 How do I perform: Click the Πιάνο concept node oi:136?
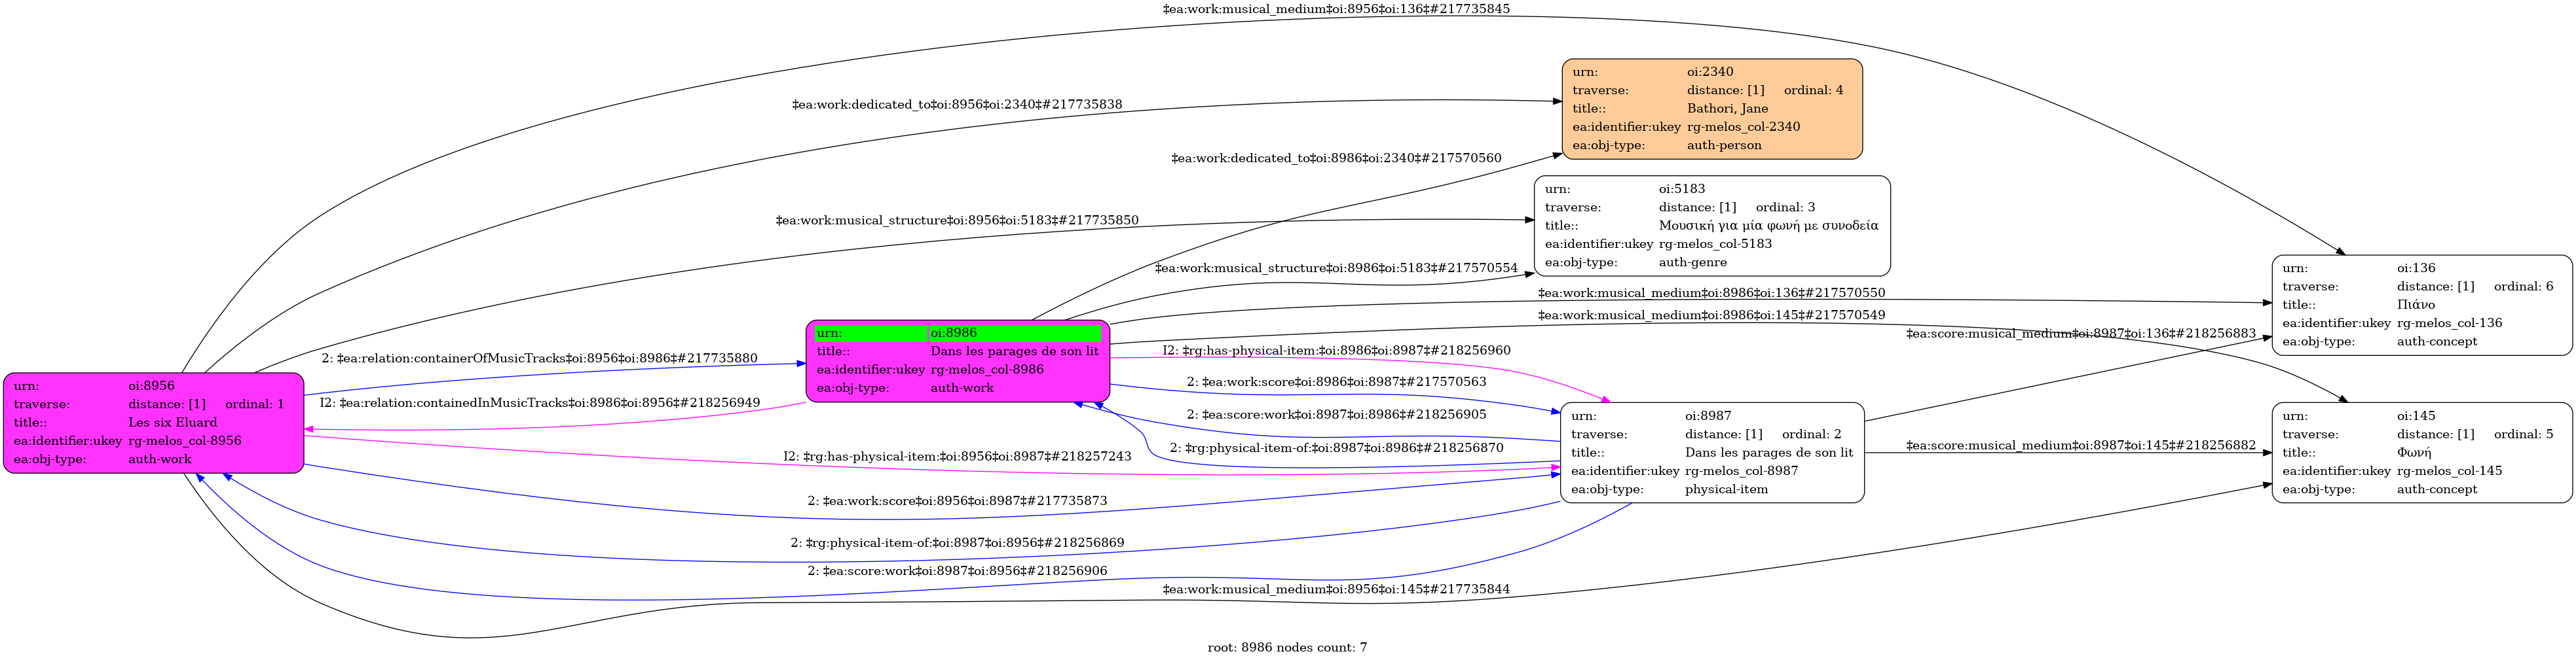coord(2421,305)
